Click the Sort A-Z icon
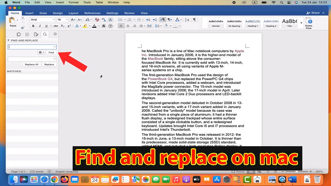 tap(187, 20)
